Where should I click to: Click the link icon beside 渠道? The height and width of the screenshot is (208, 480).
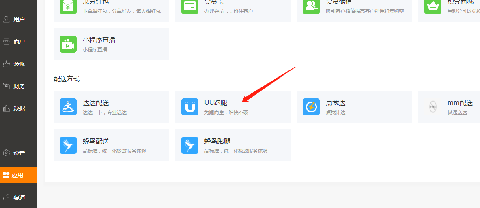coord(6,197)
